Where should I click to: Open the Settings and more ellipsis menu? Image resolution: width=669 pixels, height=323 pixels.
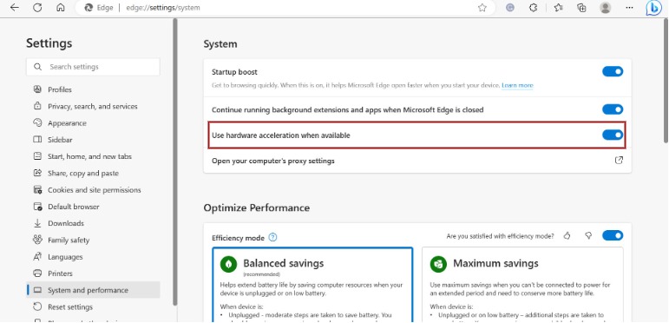629,8
